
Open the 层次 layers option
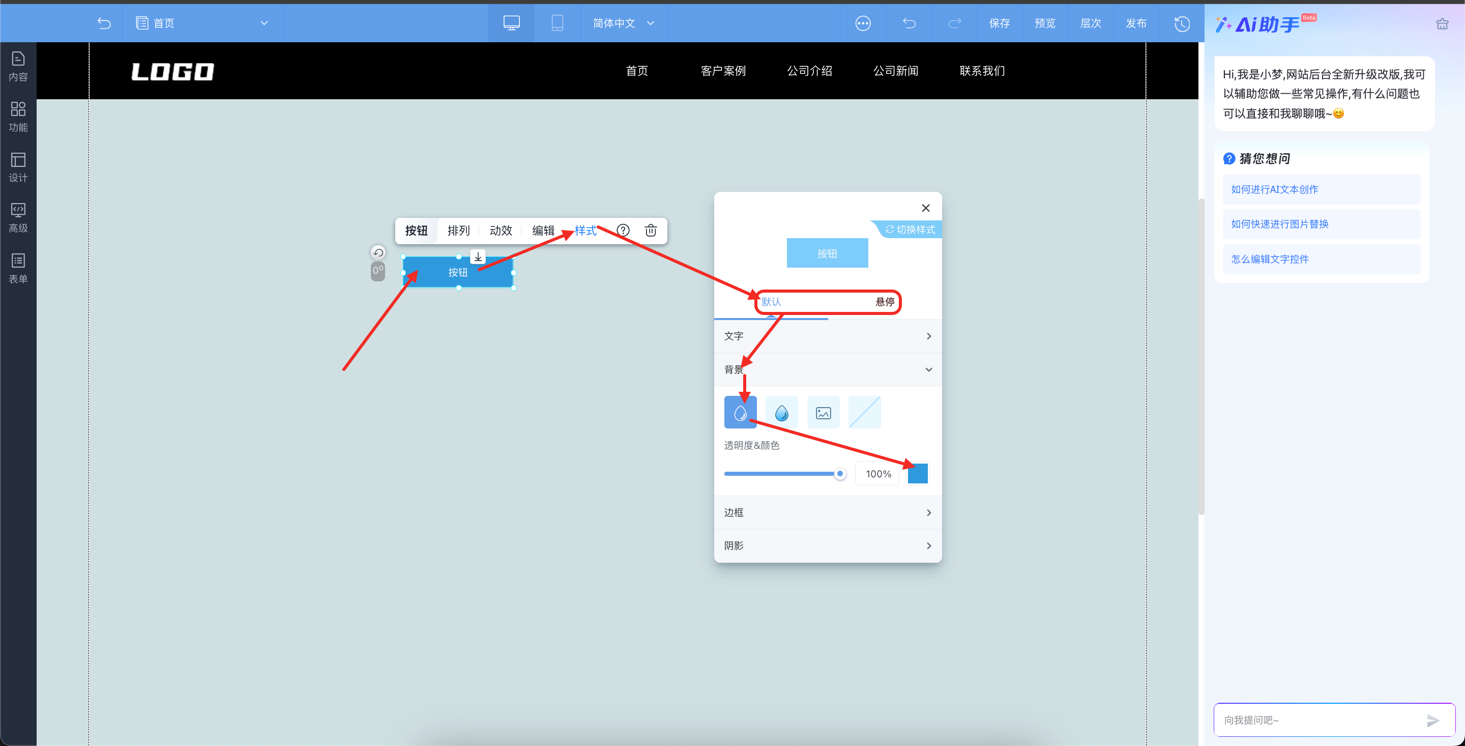(1090, 23)
